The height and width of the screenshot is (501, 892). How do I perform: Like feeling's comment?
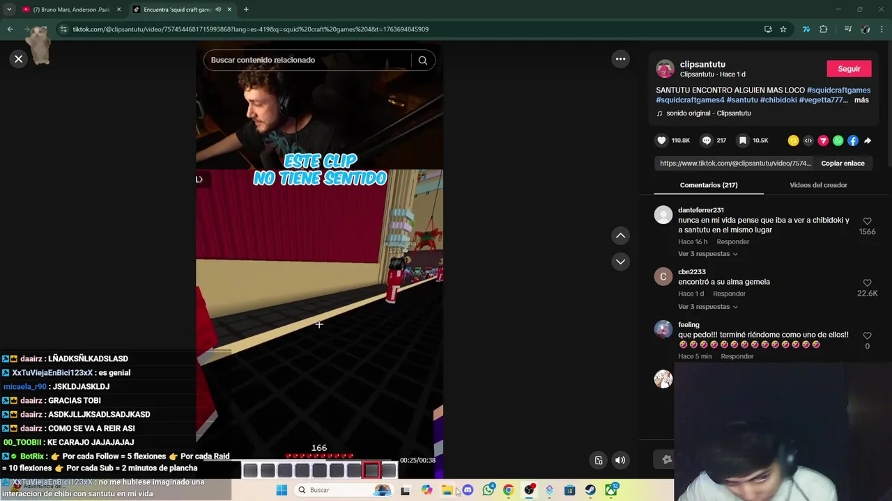pos(867,336)
